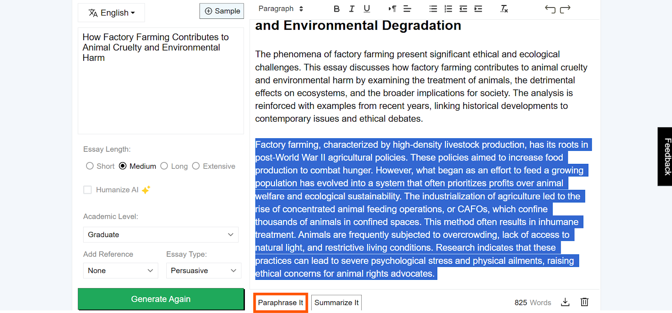This screenshot has width=672, height=313.
Task: Apply bold formatting in editor toolbar
Action: coord(336,9)
